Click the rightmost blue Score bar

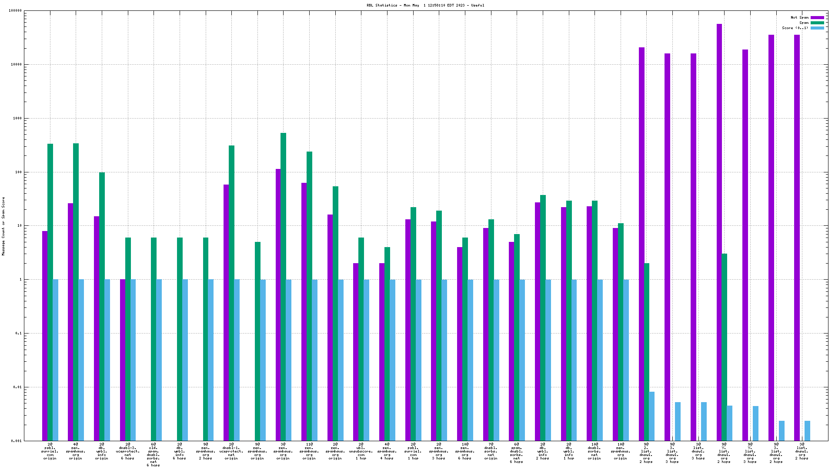point(808,430)
